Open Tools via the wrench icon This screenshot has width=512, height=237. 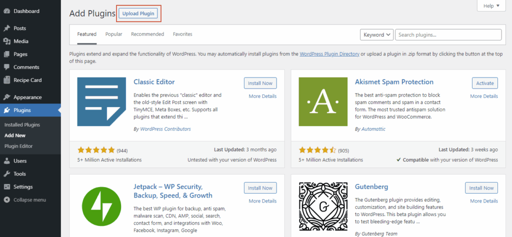tap(6, 174)
